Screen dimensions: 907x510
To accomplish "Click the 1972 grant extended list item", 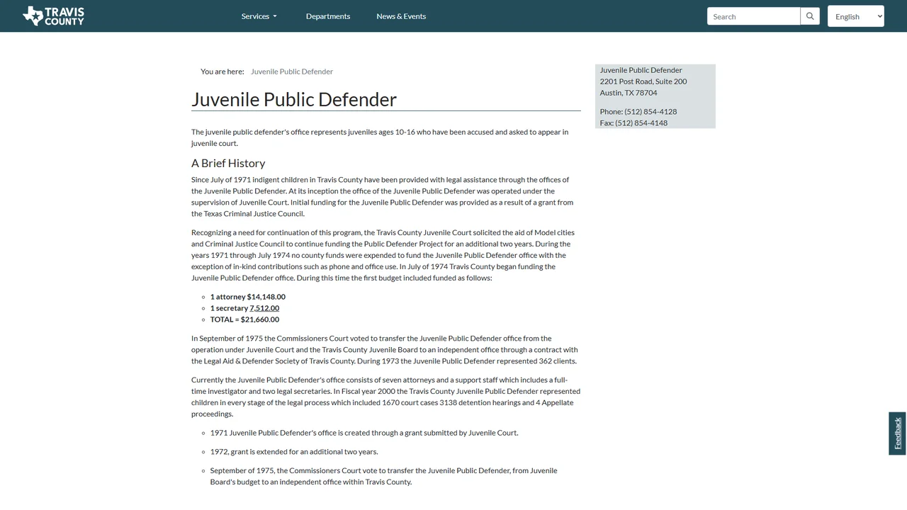I will click(x=294, y=452).
